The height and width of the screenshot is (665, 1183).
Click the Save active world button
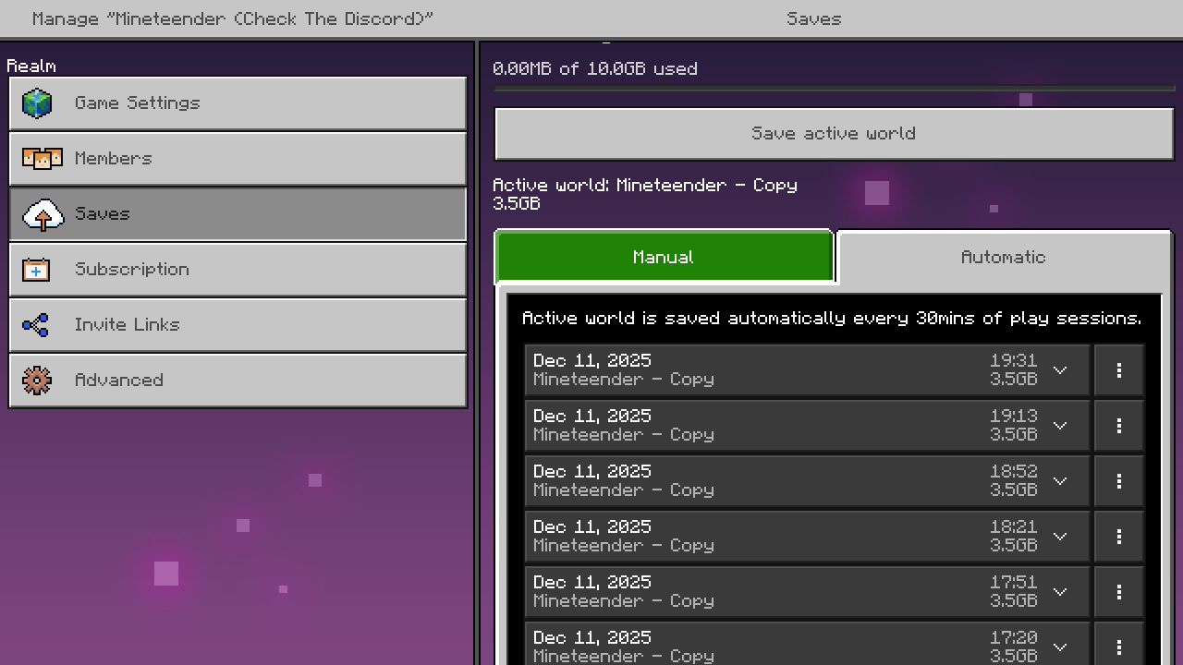(x=834, y=134)
